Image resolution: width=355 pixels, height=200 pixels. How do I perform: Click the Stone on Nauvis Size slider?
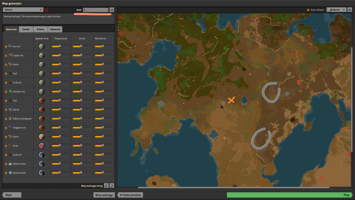point(82,64)
